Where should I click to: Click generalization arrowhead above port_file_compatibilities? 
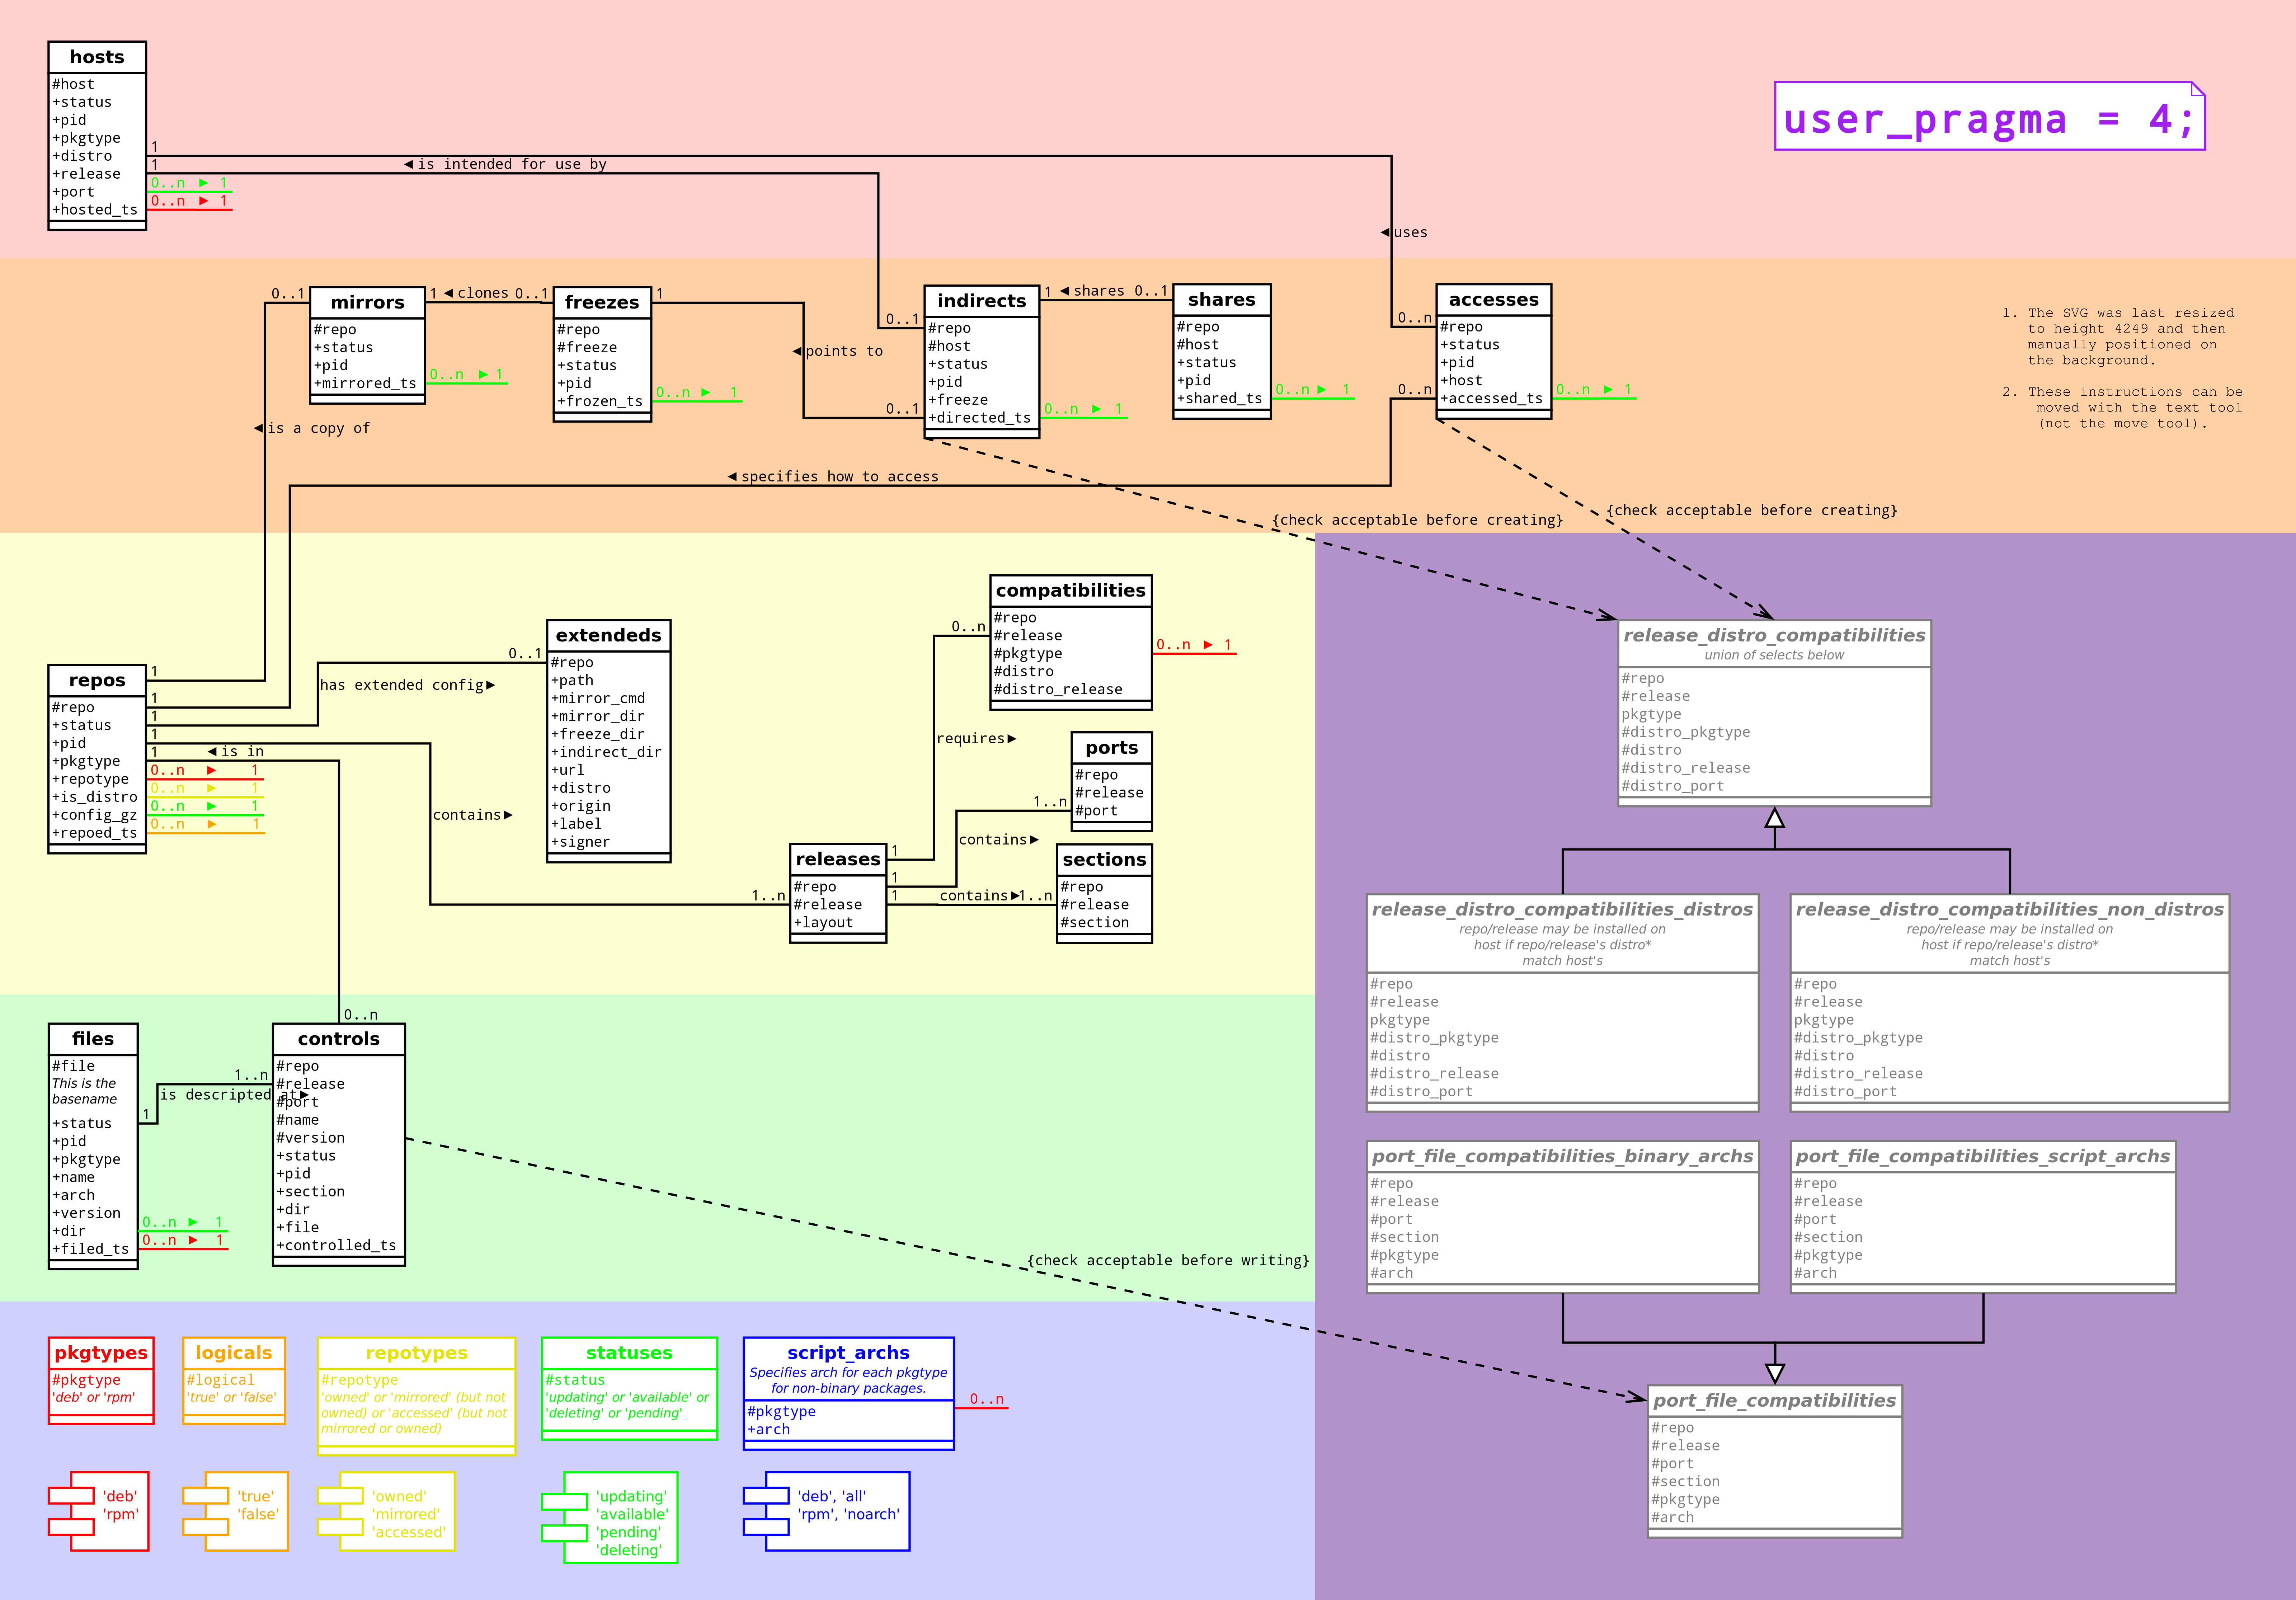[1775, 1374]
